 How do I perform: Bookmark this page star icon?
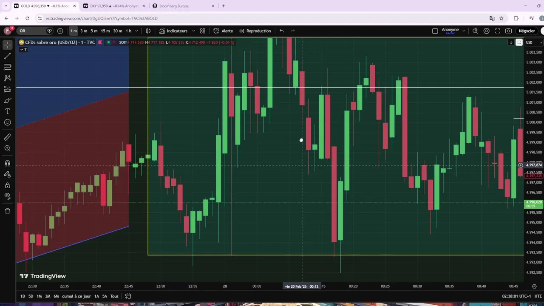click(501, 18)
